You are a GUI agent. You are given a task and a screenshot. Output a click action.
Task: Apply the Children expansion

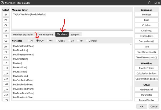tap(147, 25)
